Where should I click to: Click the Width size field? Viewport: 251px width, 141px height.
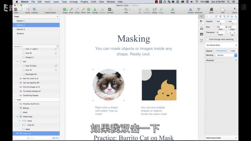pyautogui.click(x=220, y=27)
